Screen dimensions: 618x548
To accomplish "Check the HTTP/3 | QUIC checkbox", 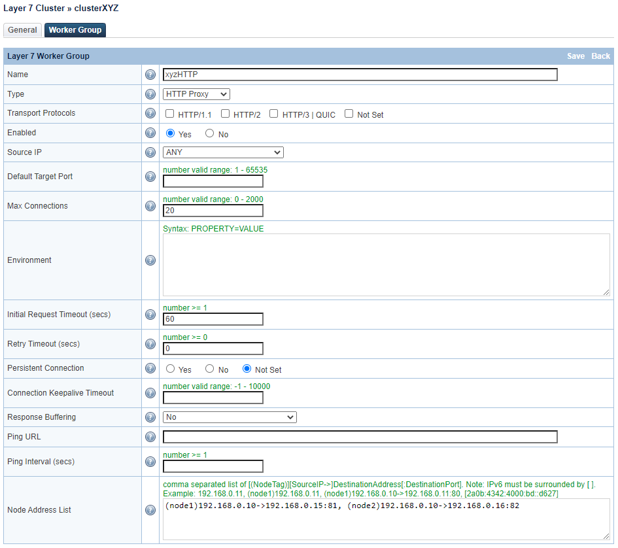I will [274, 114].
